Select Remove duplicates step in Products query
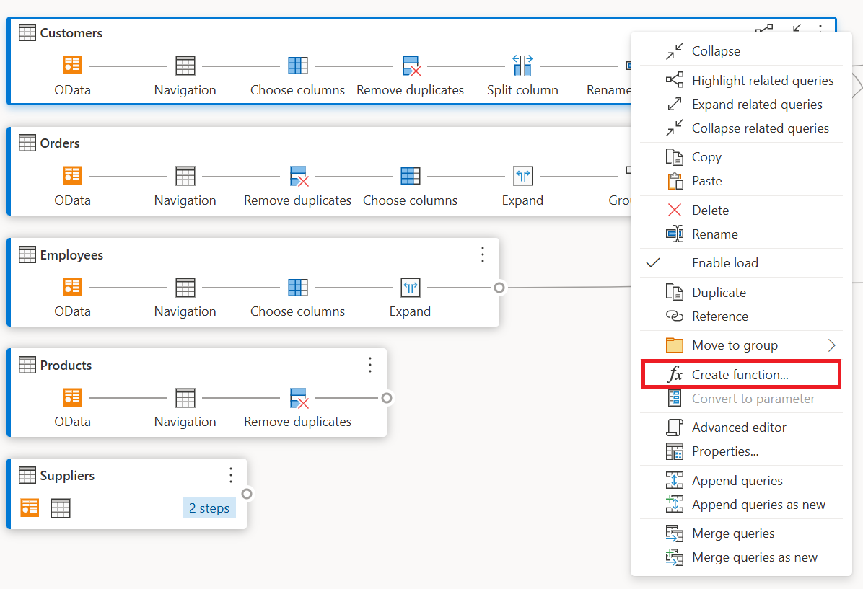The image size is (863, 589). tap(298, 398)
